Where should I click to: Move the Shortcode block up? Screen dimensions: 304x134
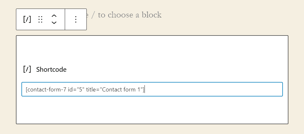pyautogui.click(x=54, y=16)
